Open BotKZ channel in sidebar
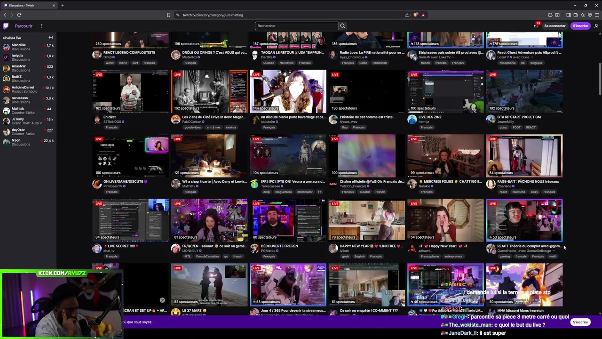The height and width of the screenshot is (339, 602). [x=28, y=79]
